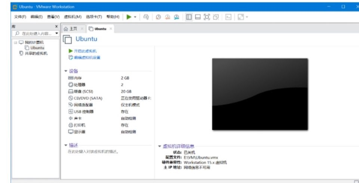Open the 帮助(H) menu
This screenshot has width=359, height=183.
(x=113, y=17)
